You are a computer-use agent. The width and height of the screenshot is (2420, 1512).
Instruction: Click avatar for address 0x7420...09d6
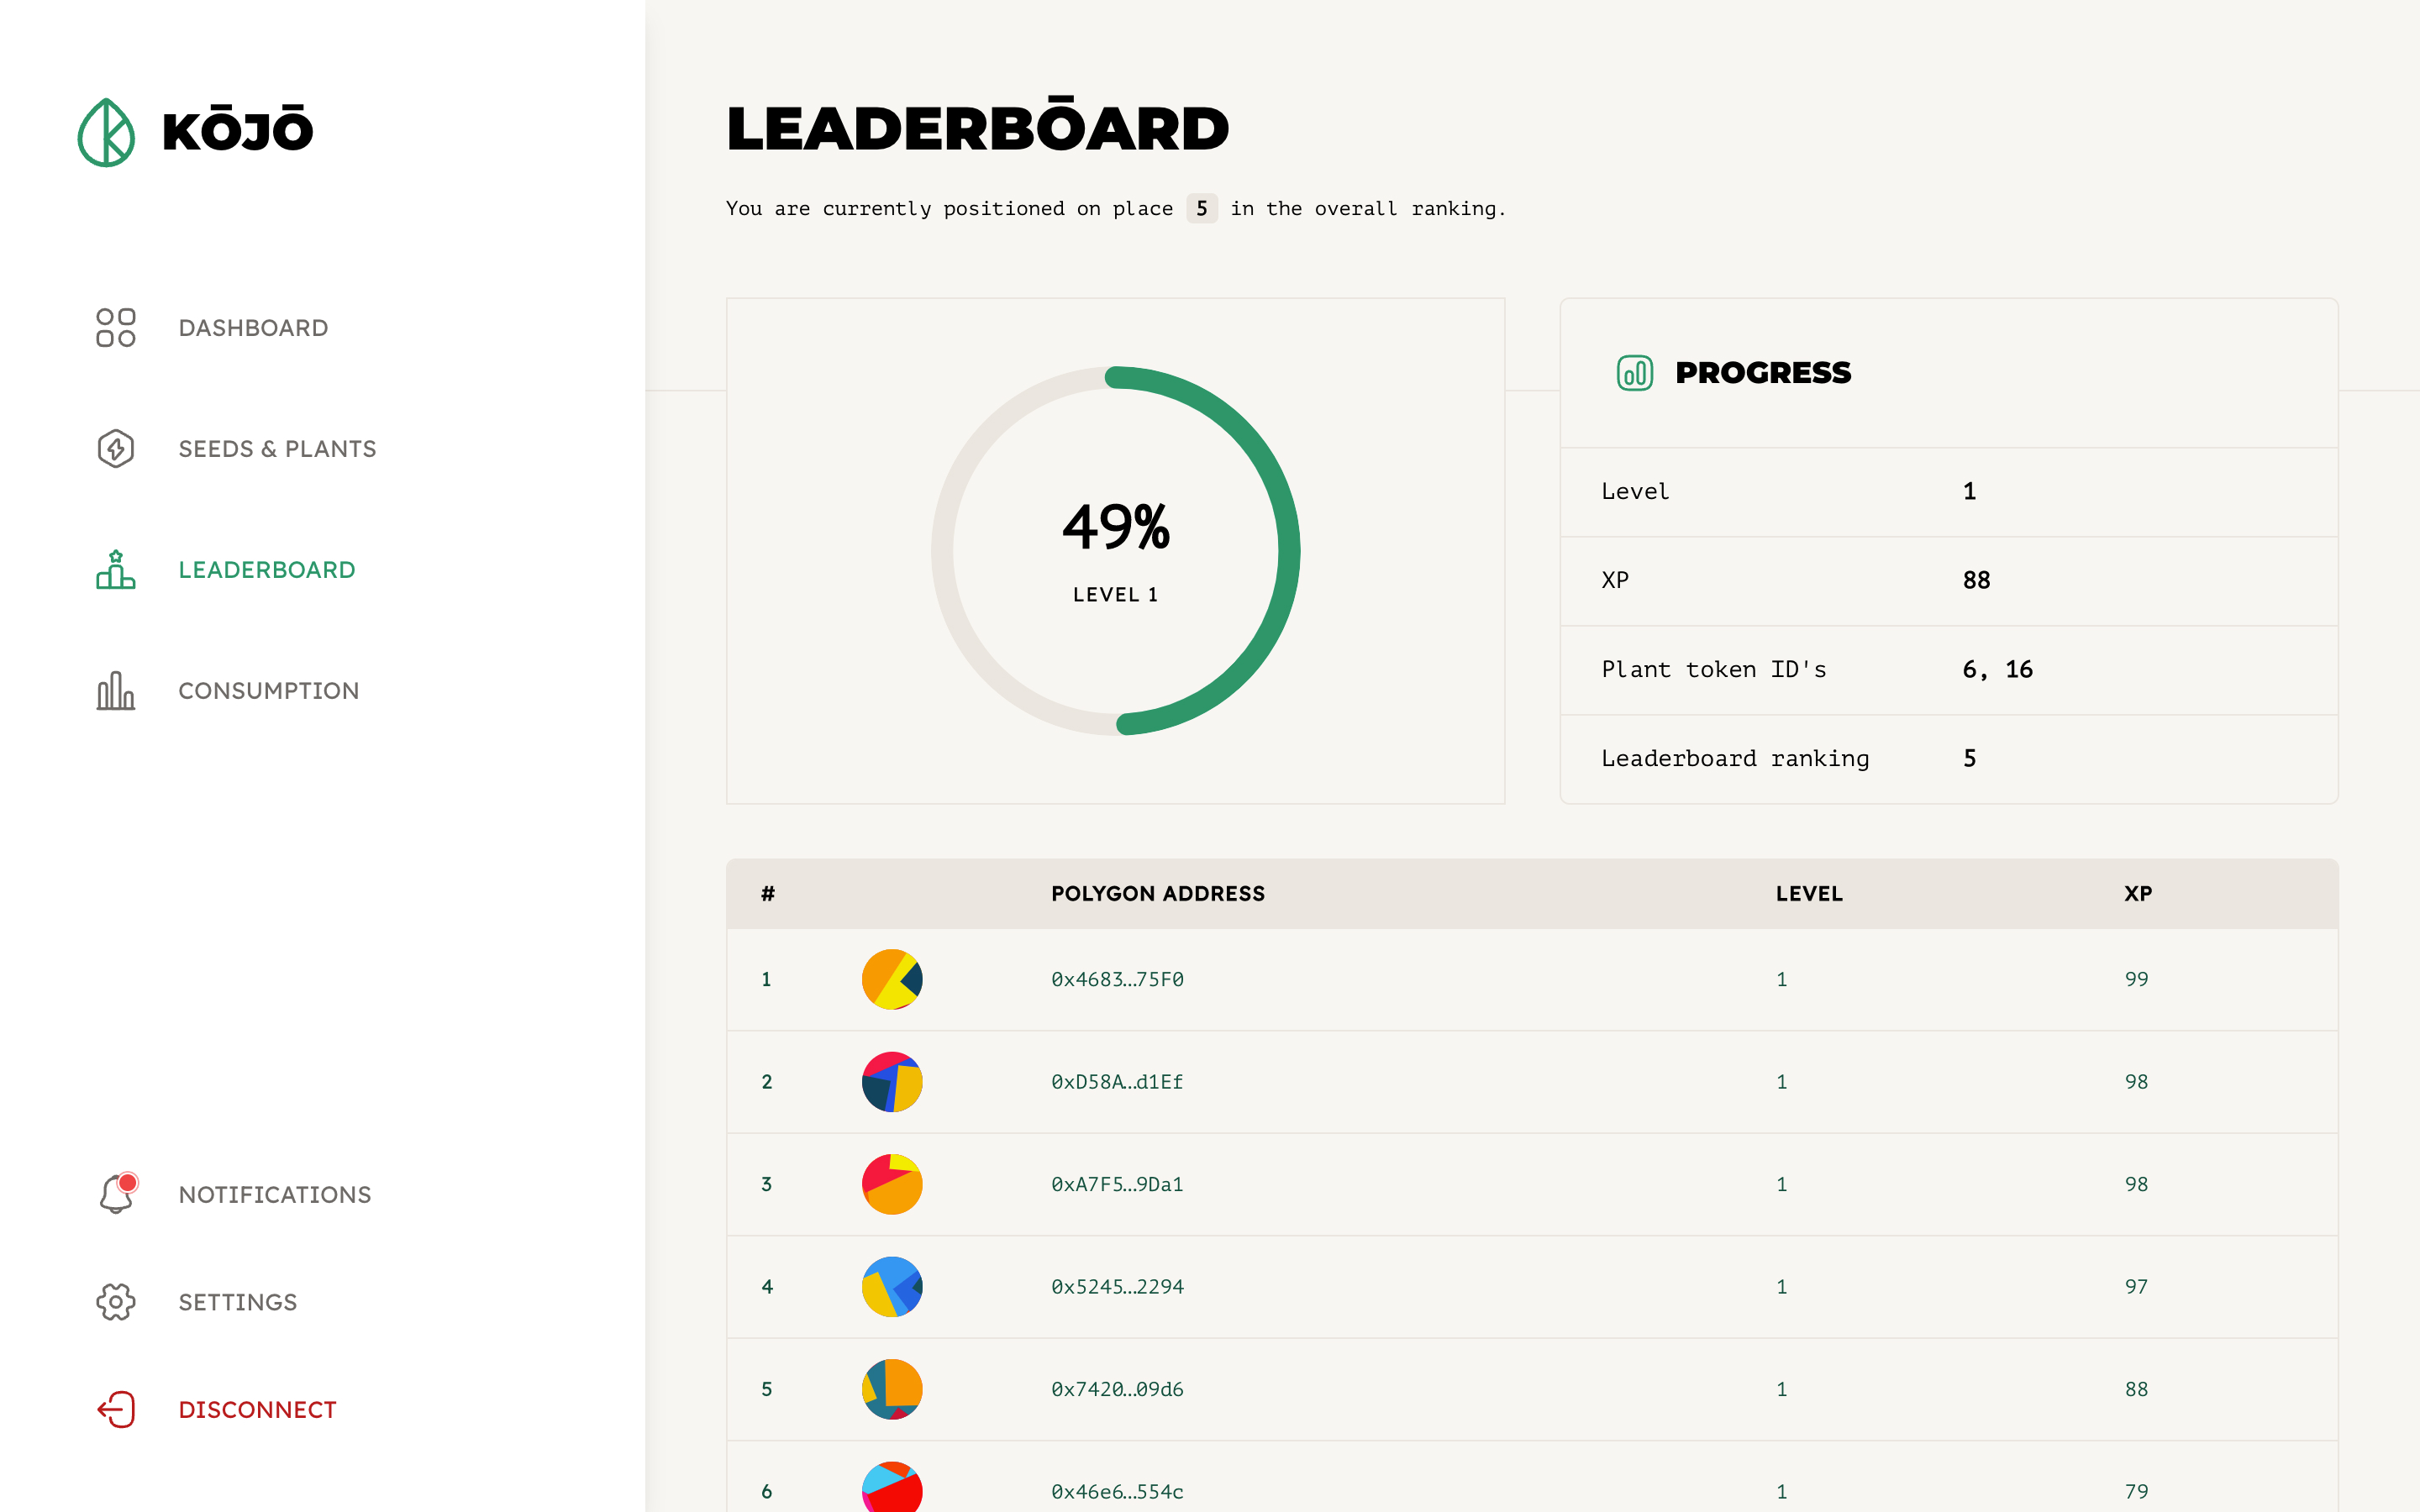coord(892,1389)
